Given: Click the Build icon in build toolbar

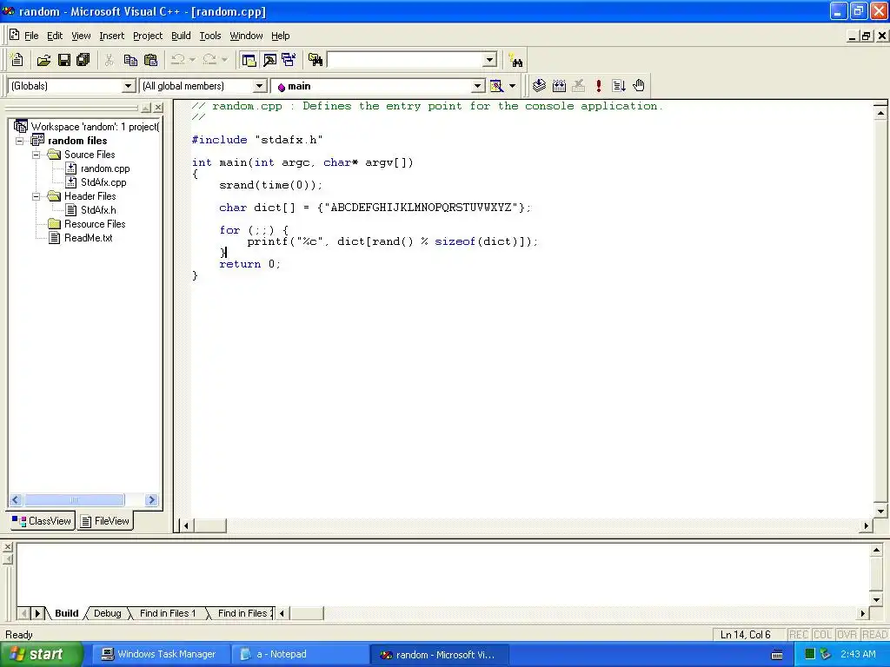Looking at the screenshot, I should [x=559, y=86].
